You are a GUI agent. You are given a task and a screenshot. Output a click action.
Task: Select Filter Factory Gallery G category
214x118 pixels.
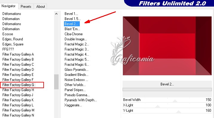pyautogui.click(x=18, y=85)
